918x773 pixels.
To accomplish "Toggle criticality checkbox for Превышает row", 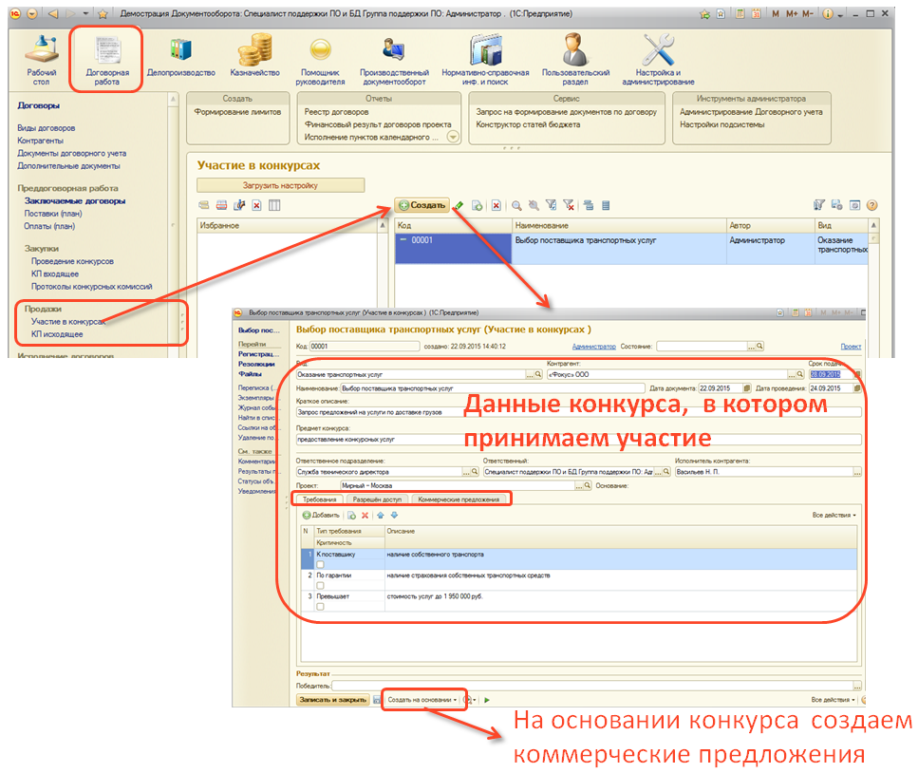I will coord(320,607).
